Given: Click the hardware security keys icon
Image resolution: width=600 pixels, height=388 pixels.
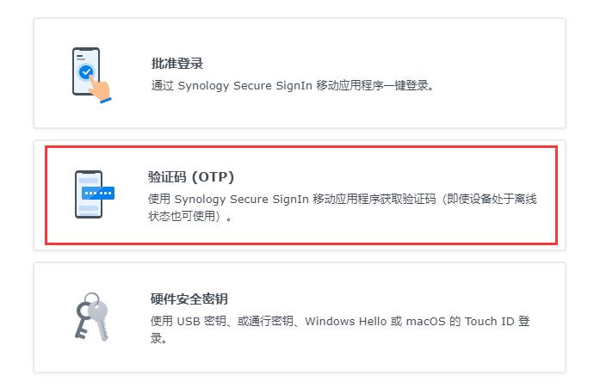Looking at the screenshot, I should (x=91, y=317).
